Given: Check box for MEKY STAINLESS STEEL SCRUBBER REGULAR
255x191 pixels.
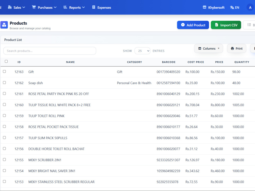Looking at the screenshot, I should pos(4,182).
